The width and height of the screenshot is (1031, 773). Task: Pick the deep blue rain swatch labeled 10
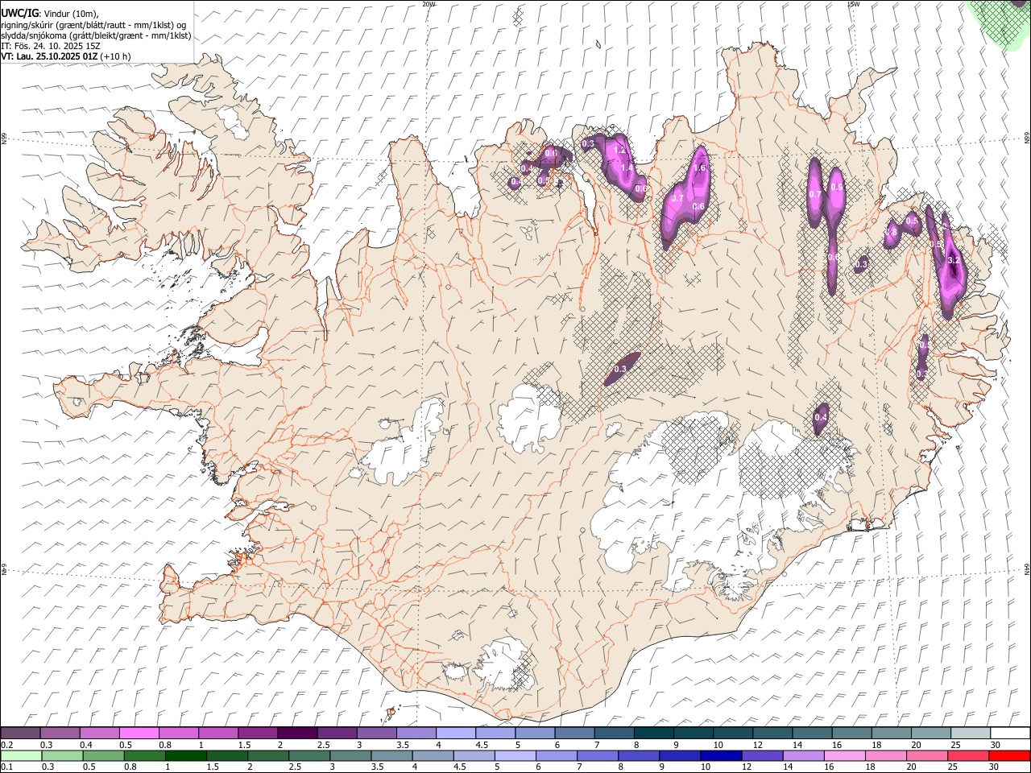tap(720, 755)
